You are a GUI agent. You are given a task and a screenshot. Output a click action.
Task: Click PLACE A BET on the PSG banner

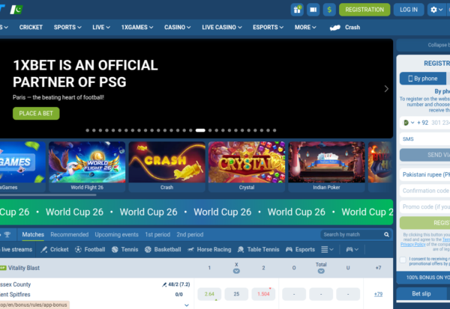coord(36,114)
